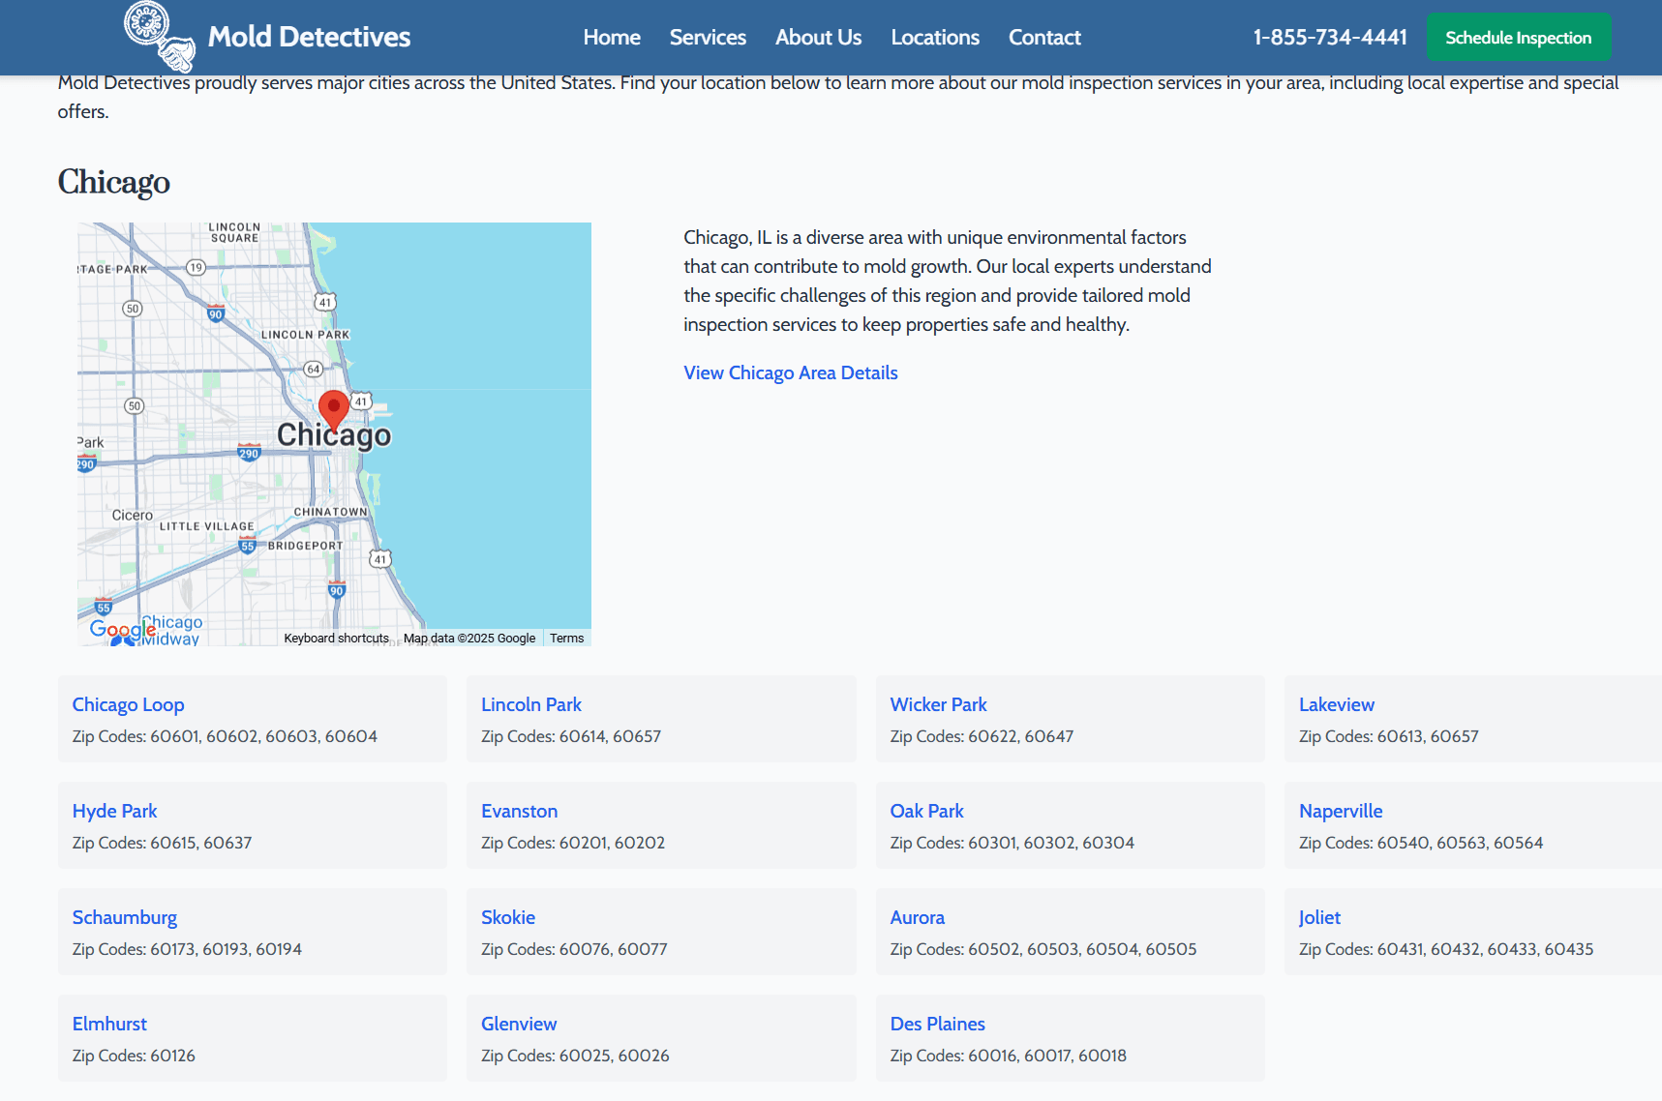Open the Locations navigation item

(935, 37)
